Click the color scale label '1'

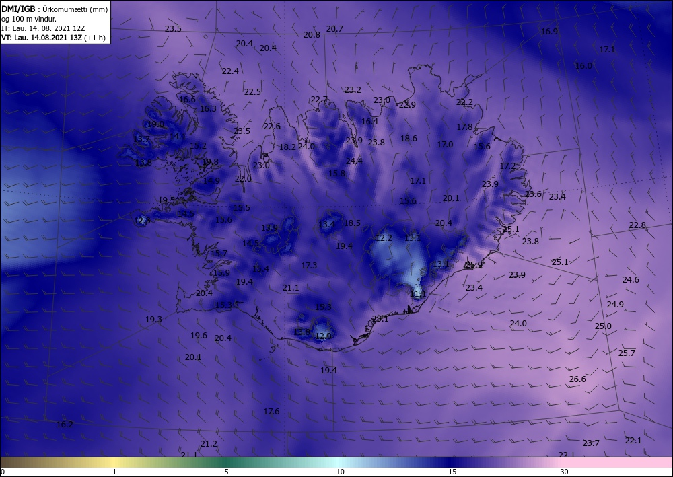[x=114, y=472]
